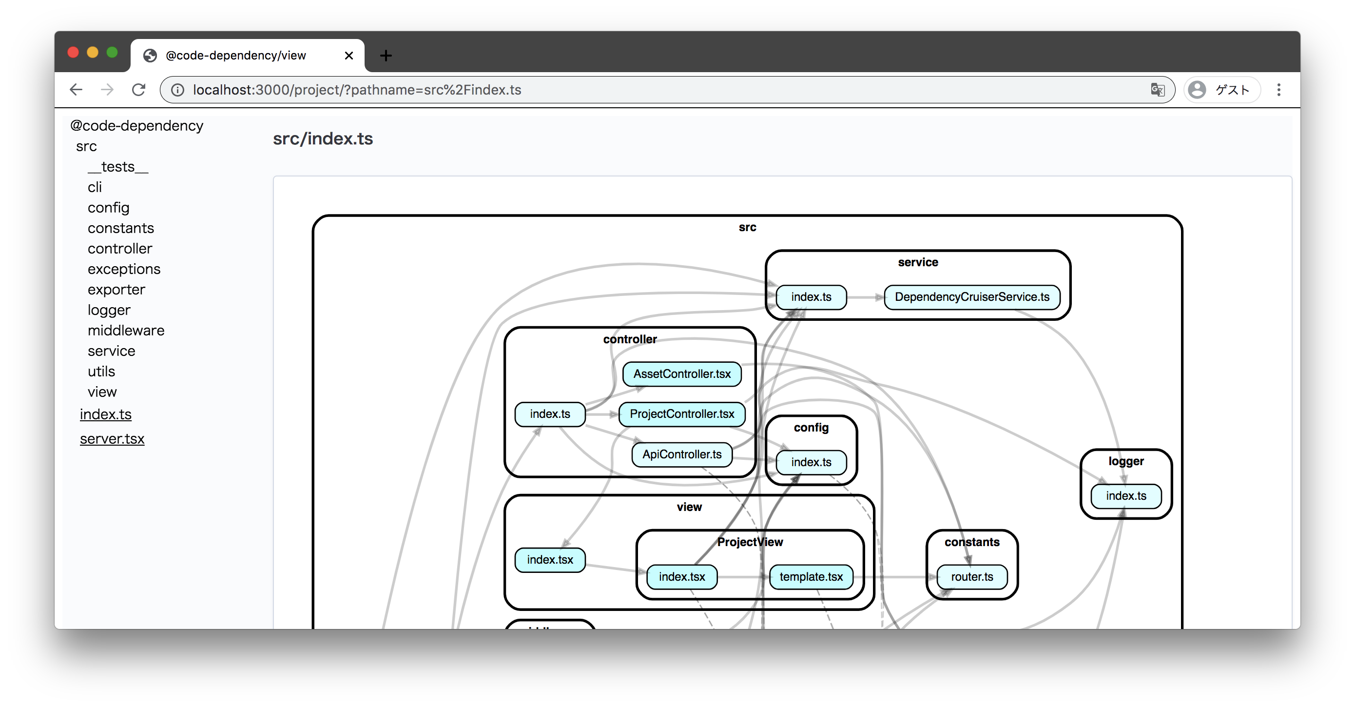1355x707 pixels.
Task: Expand the exporter directory item
Action: click(115, 290)
